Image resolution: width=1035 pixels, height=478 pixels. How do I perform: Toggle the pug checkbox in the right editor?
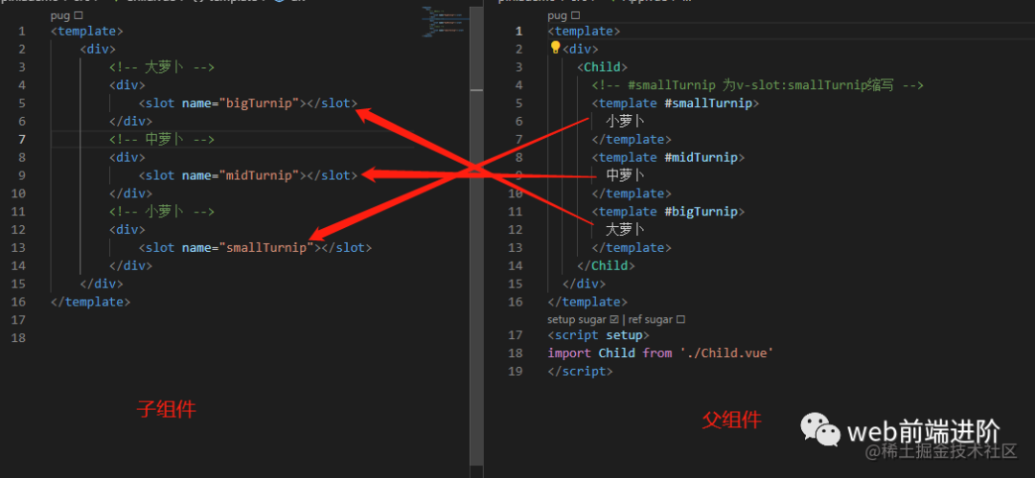coord(576,14)
